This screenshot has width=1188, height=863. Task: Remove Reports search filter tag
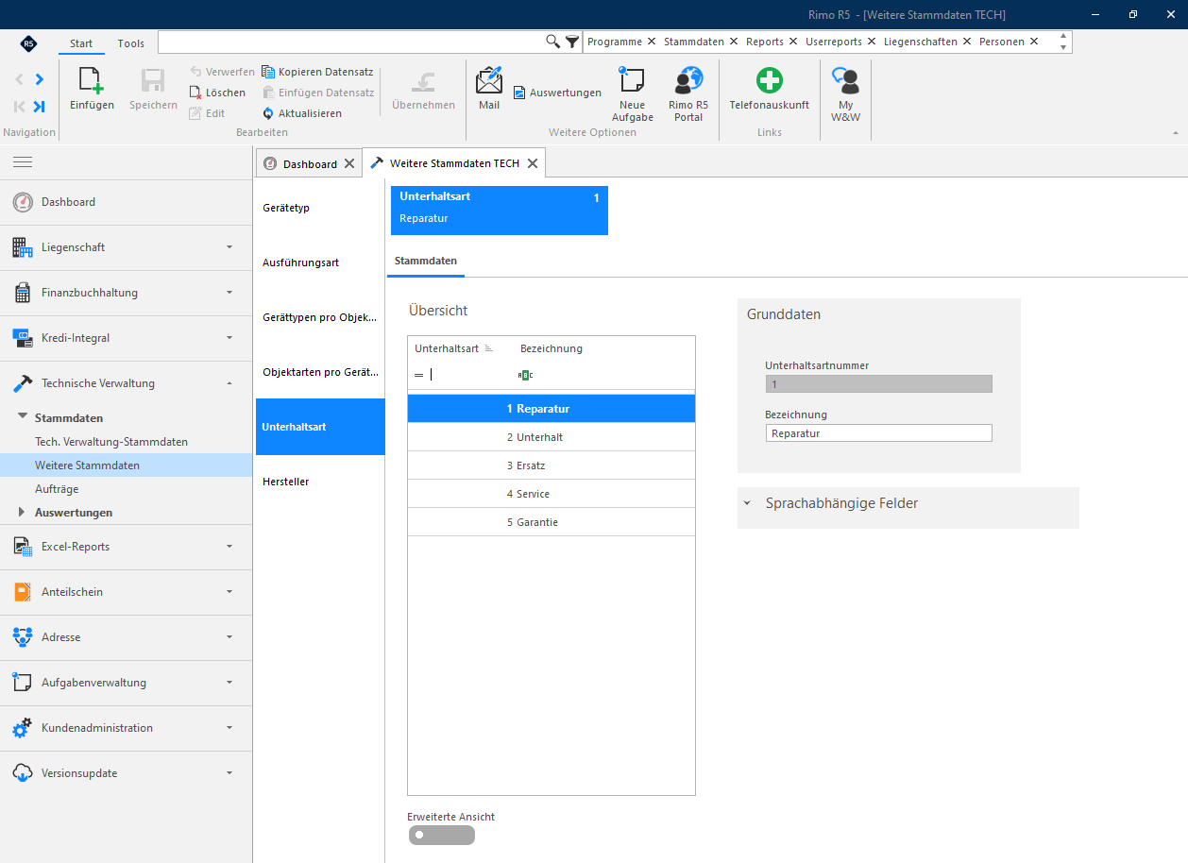[793, 42]
